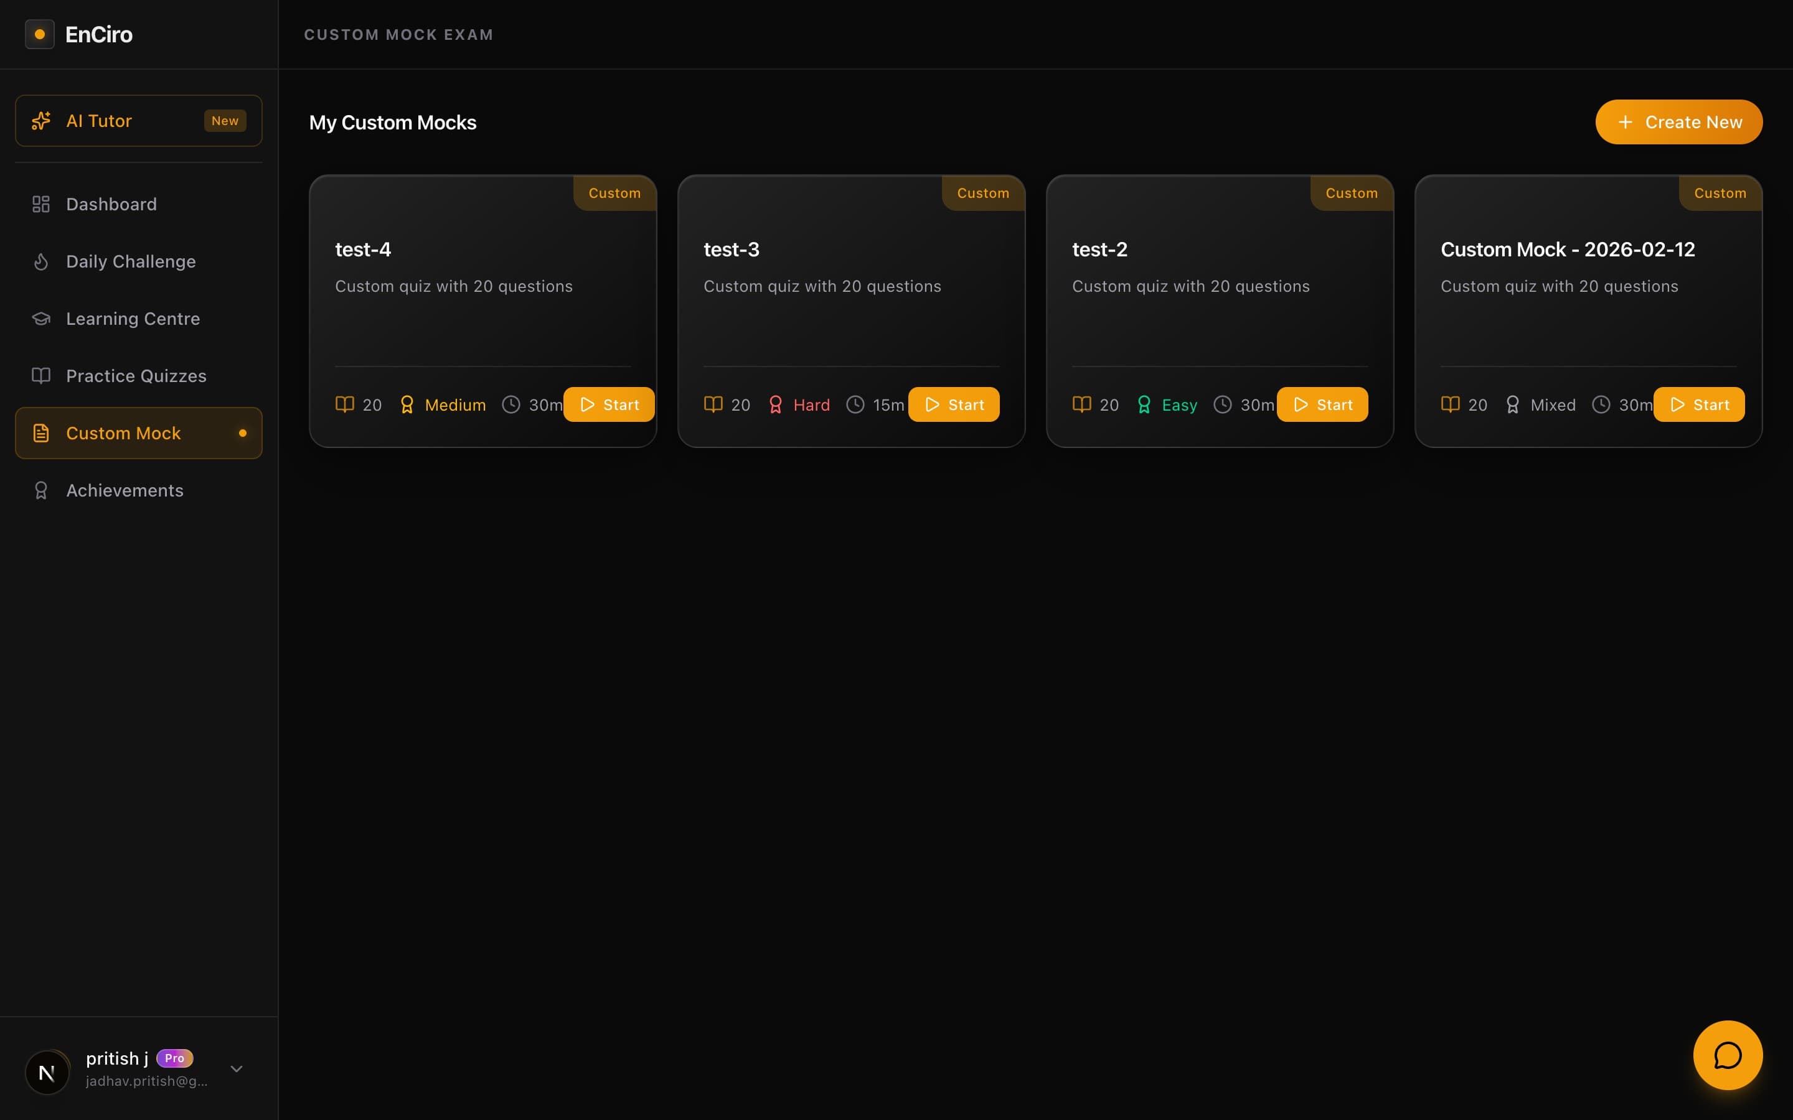The image size is (1793, 1120).
Task: Open the chat bubble support icon
Action: pyautogui.click(x=1727, y=1055)
